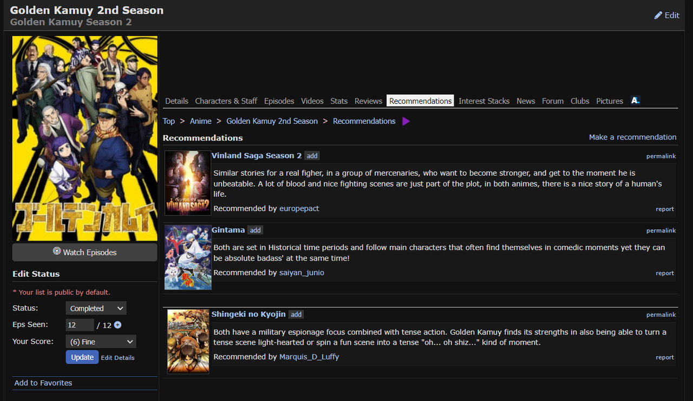Click add next to Gintama
The height and width of the screenshot is (401, 693).
click(255, 230)
